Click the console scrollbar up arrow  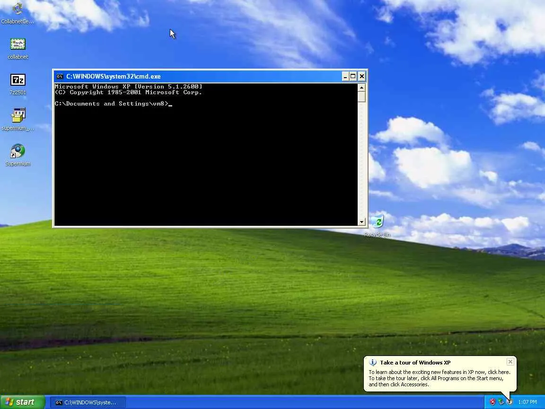(361, 87)
